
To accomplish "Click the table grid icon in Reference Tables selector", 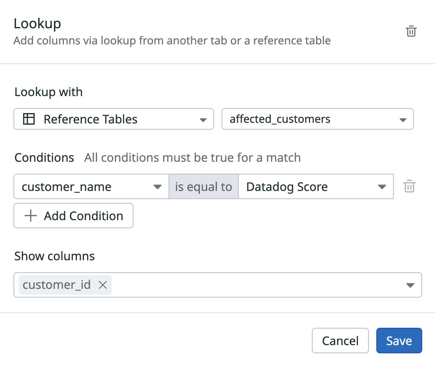I will 29,119.
